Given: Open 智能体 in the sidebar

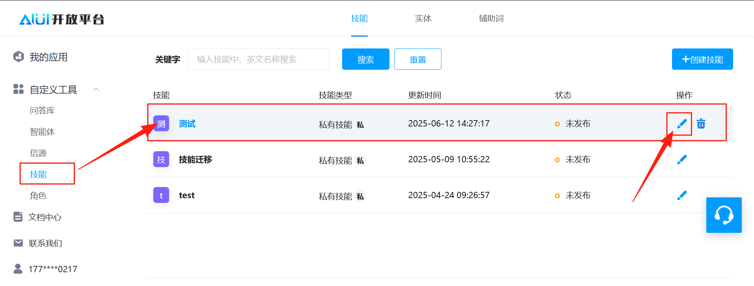Looking at the screenshot, I should (42, 132).
